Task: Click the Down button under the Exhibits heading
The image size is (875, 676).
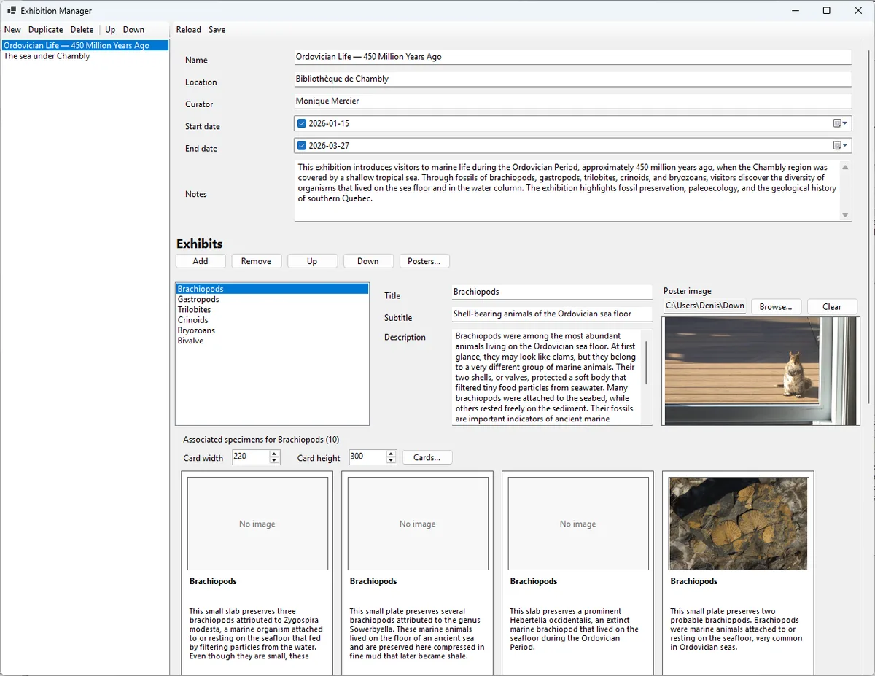Action: (368, 261)
